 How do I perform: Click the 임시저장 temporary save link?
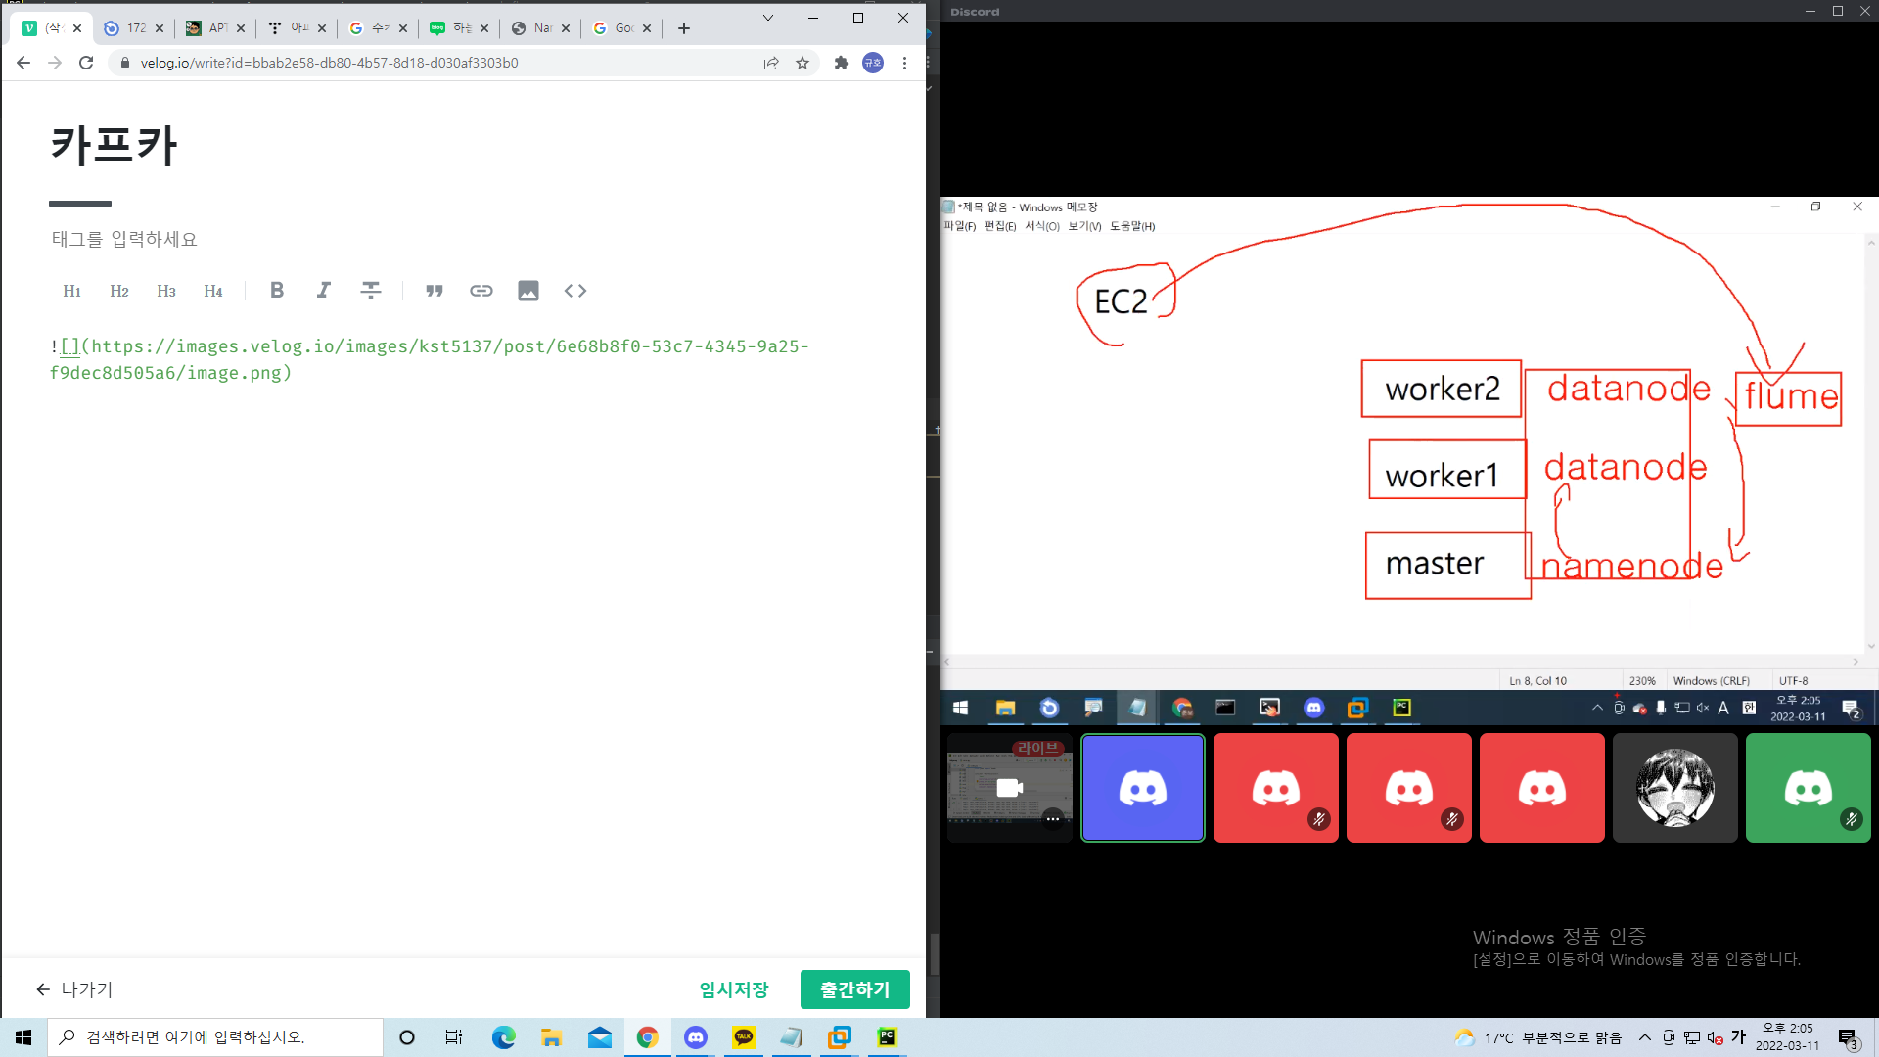[734, 989]
